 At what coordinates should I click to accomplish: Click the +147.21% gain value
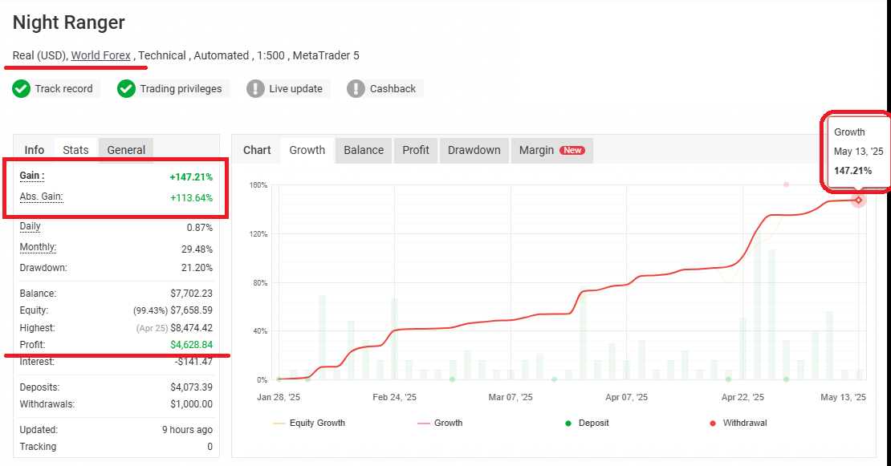(191, 177)
